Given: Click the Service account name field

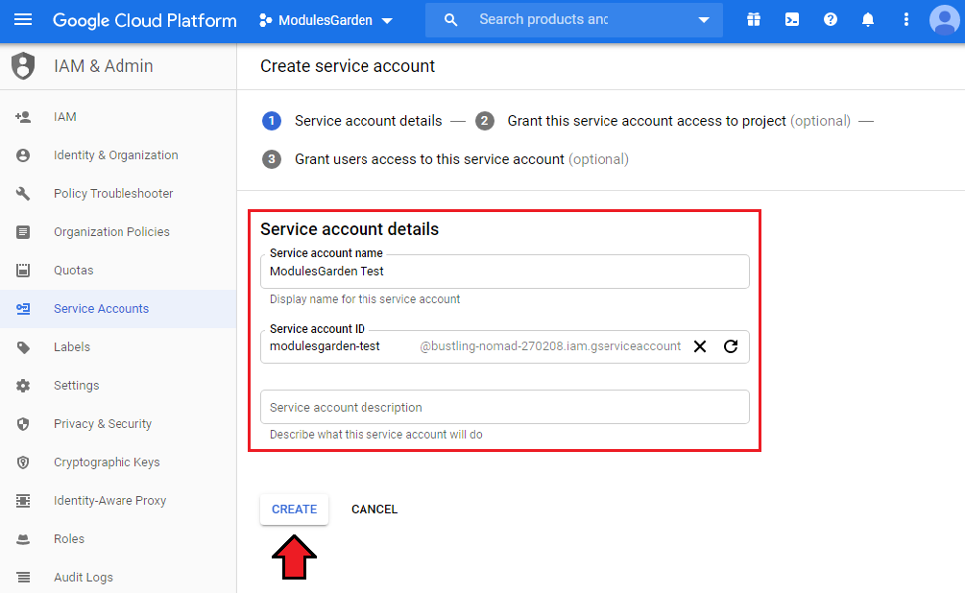Looking at the screenshot, I should pos(505,272).
